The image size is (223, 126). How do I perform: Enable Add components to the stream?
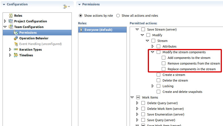click(x=163, y=58)
